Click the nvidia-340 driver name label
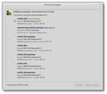Screen dimensions: 107x94 tap(22, 64)
